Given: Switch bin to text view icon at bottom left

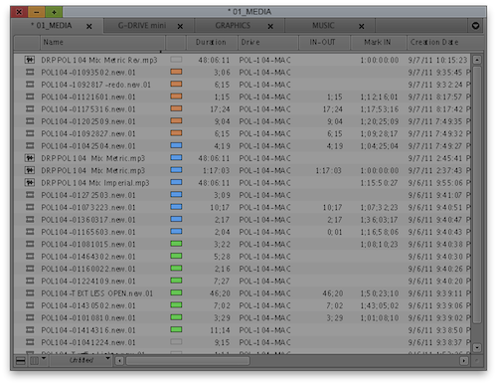Looking at the screenshot, I should [21, 361].
